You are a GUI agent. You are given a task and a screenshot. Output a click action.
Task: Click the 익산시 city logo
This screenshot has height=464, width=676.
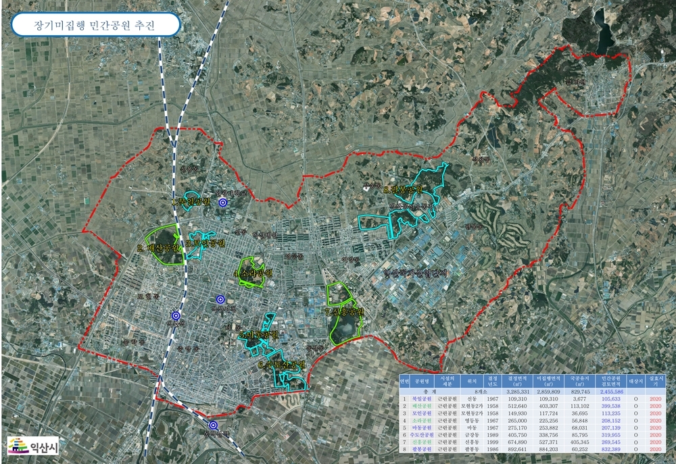coord(32,446)
